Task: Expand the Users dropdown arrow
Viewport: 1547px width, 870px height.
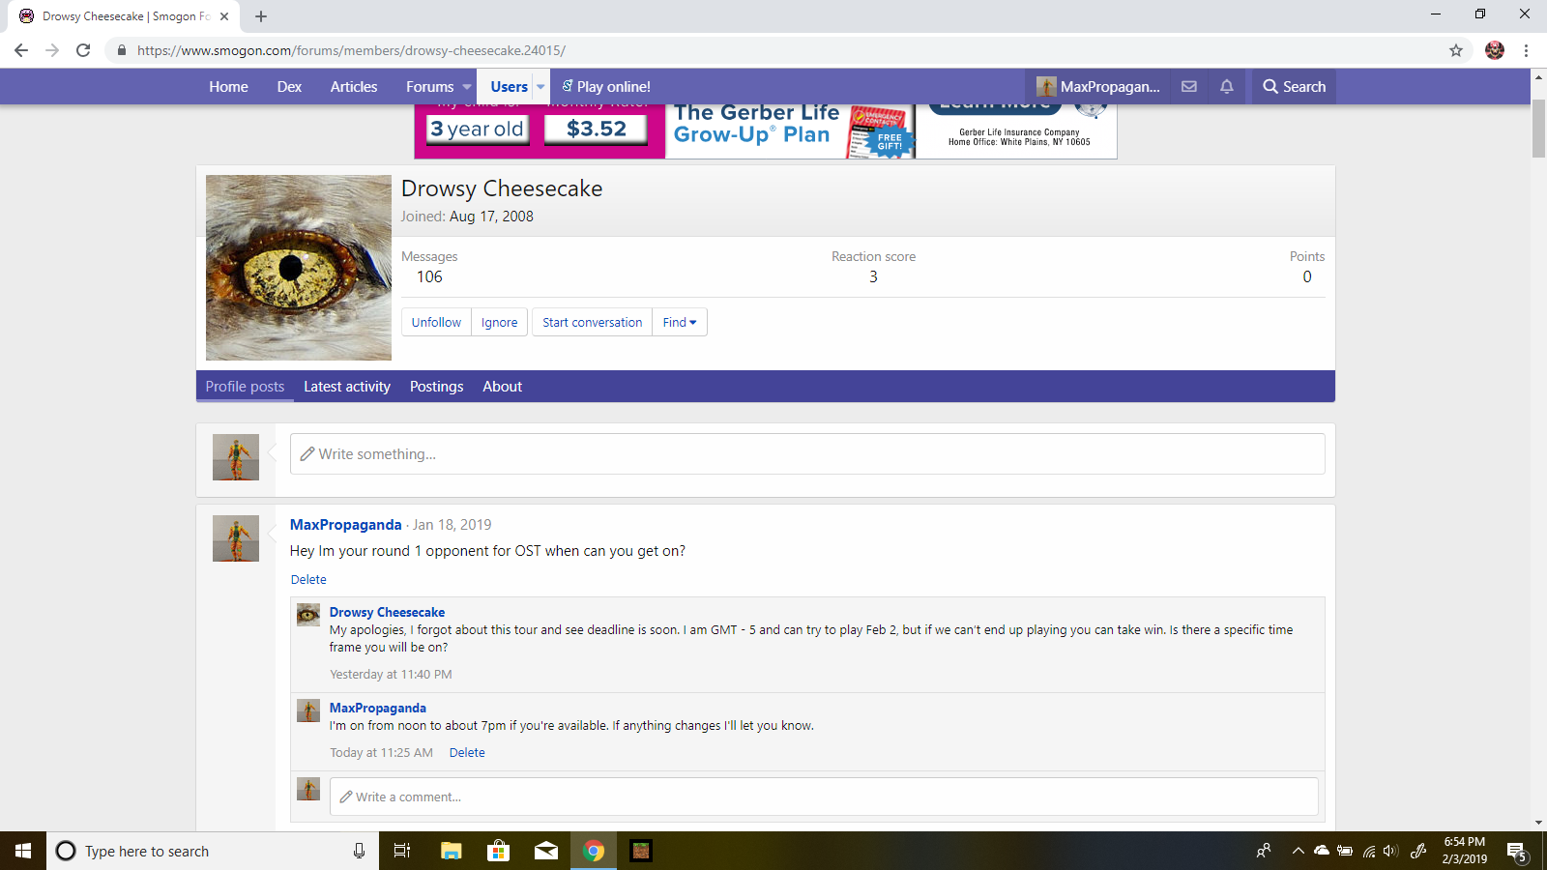Action: click(x=540, y=87)
